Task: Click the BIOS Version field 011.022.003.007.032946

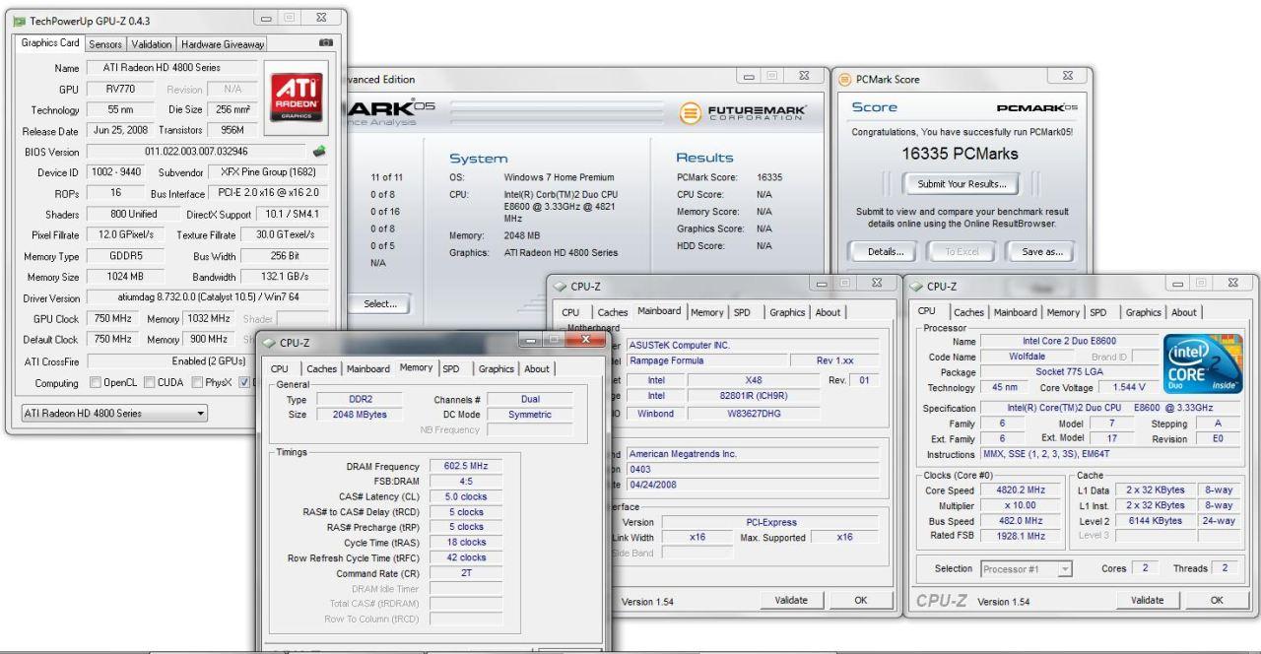Action: (x=197, y=152)
